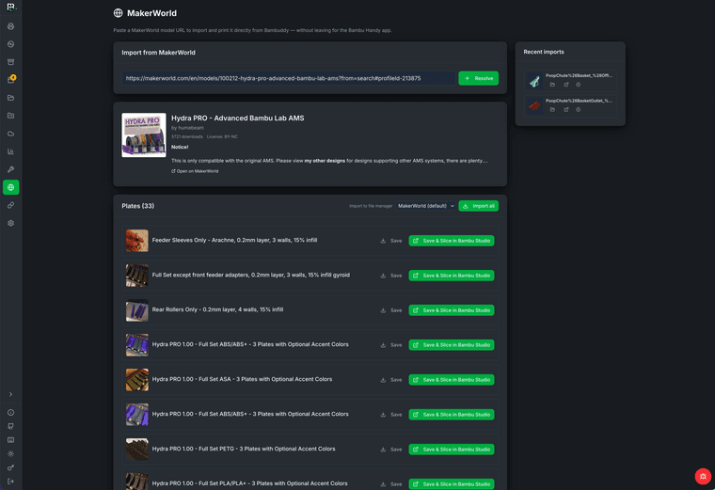Viewport: 715px width, 490px height.
Task: Open the open-folder icon in the sidebar
Action: click(x=10, y=98)
